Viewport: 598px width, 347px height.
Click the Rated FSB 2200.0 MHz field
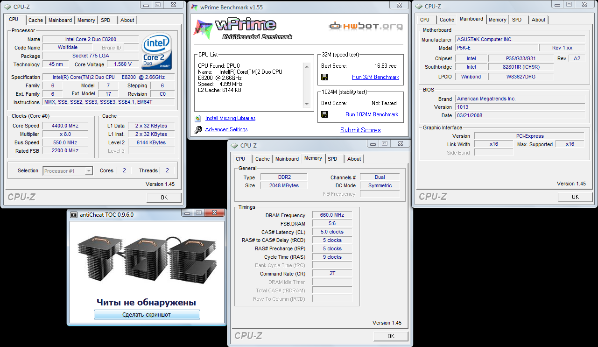(65, 151)
